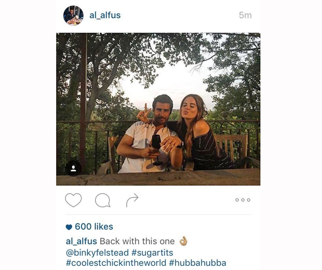Tap the black wine glass in photo

(157, 150)
